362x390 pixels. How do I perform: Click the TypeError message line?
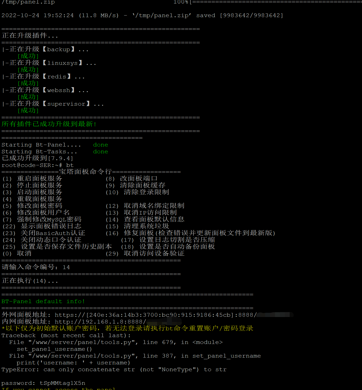coord(114,370)
